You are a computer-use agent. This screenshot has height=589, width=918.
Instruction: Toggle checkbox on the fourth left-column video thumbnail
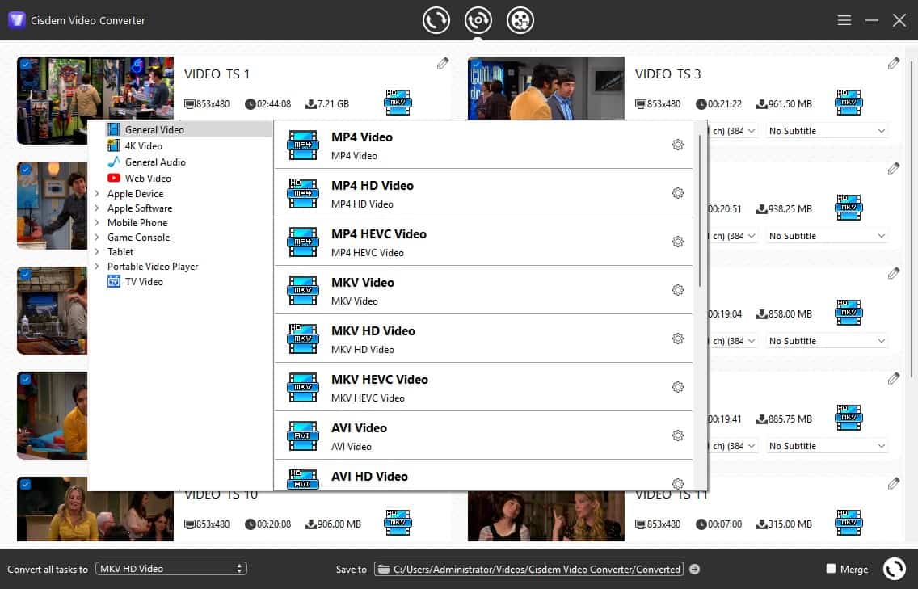(26, 380)
